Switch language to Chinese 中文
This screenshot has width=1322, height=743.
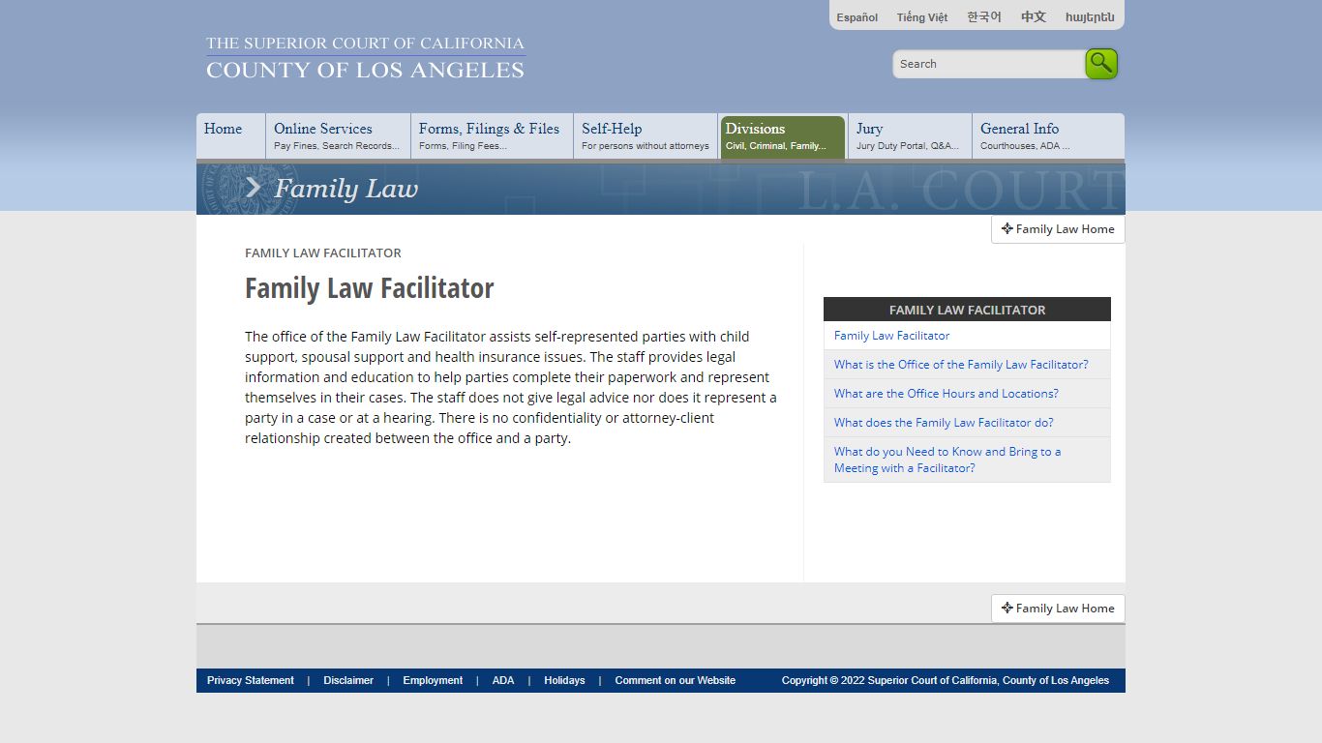click(1033, 17)
